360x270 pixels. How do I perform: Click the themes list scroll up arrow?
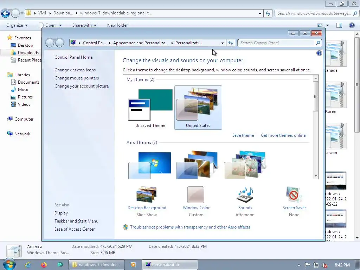316,78
